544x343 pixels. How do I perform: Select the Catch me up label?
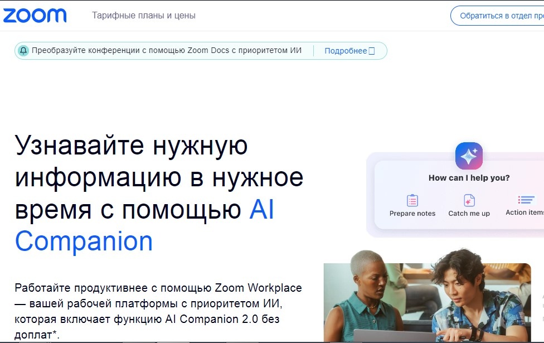tap(469, 214)
